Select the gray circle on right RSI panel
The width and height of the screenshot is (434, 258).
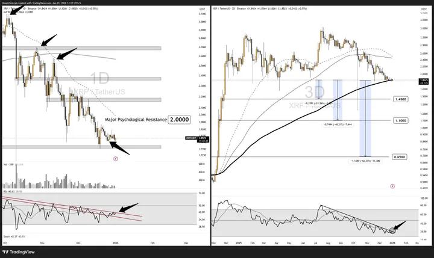393,229
